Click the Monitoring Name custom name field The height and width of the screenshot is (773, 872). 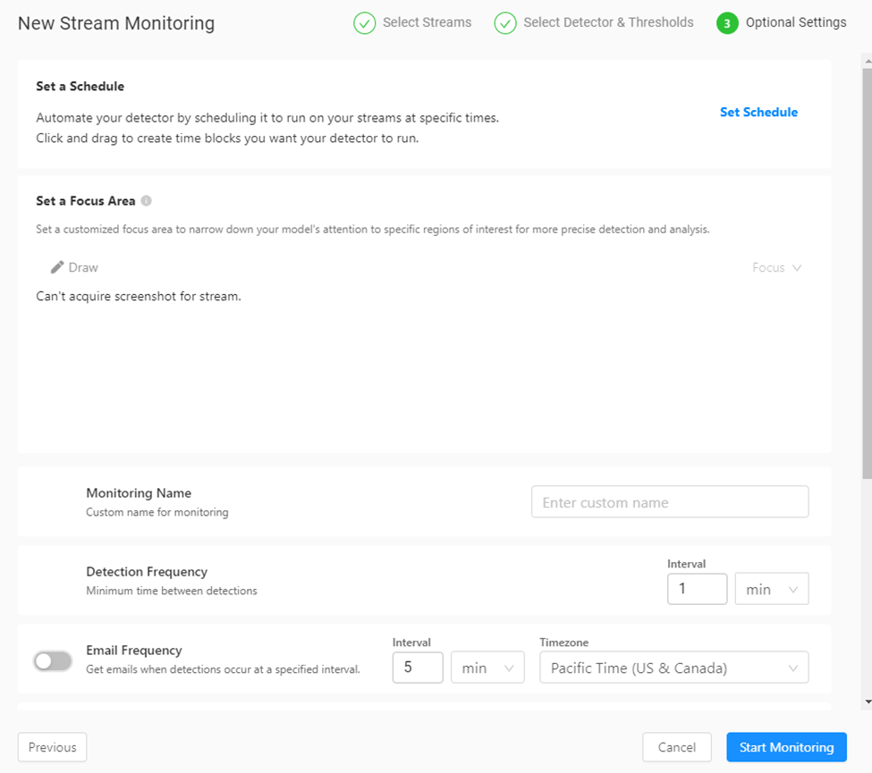coord(670,502)
